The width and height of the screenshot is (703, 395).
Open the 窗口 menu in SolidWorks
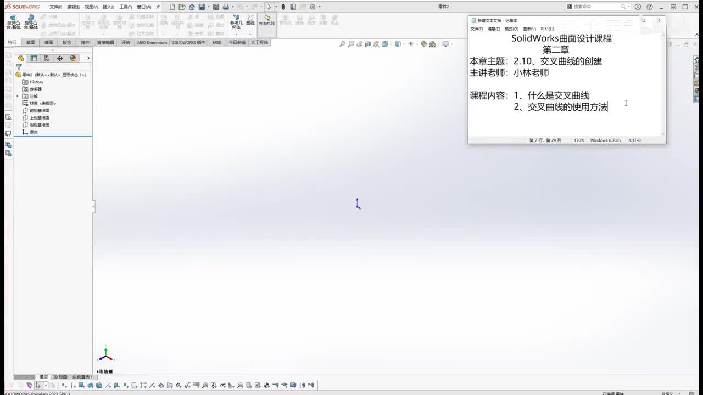pos(144,7)
